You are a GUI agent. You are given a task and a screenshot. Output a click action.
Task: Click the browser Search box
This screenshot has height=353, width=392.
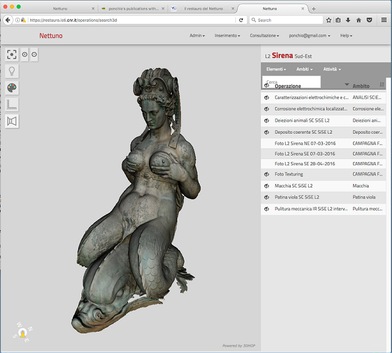pyautogui.click(x=286, y=20)
